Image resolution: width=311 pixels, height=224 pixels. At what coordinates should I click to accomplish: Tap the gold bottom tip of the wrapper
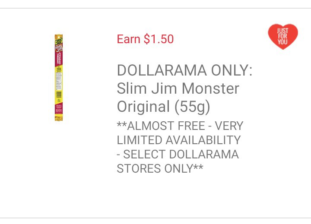(x=59, y=119)
